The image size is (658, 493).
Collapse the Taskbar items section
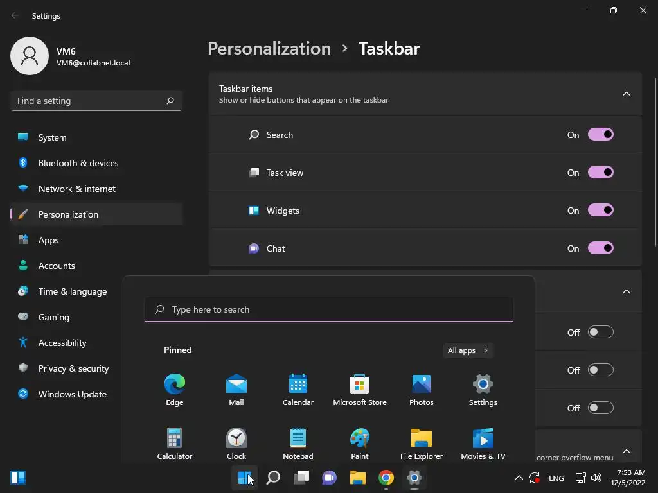pos(626,94)
